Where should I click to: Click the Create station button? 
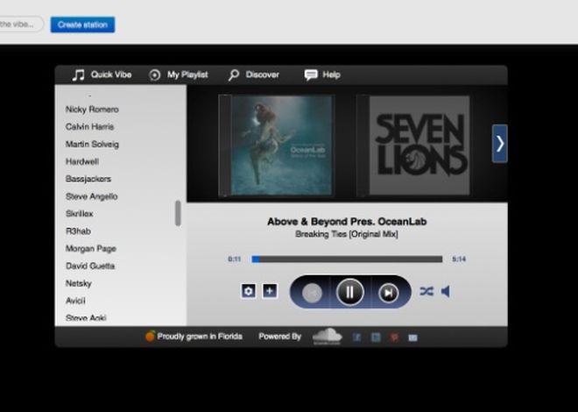coord(82,25)
